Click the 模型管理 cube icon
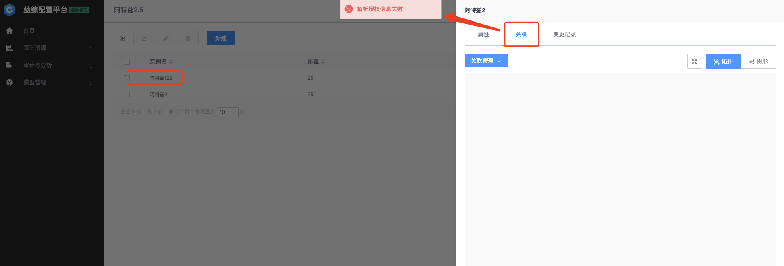This screenshot has height=266, width=784. point(9,82)
